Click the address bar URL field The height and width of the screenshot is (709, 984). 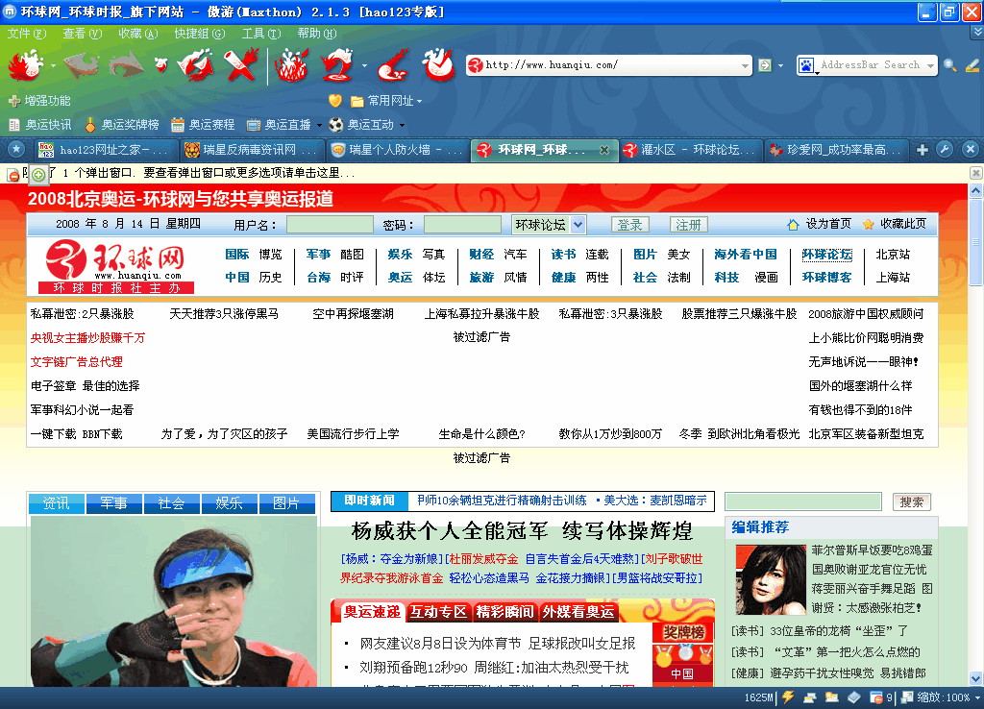608,64
